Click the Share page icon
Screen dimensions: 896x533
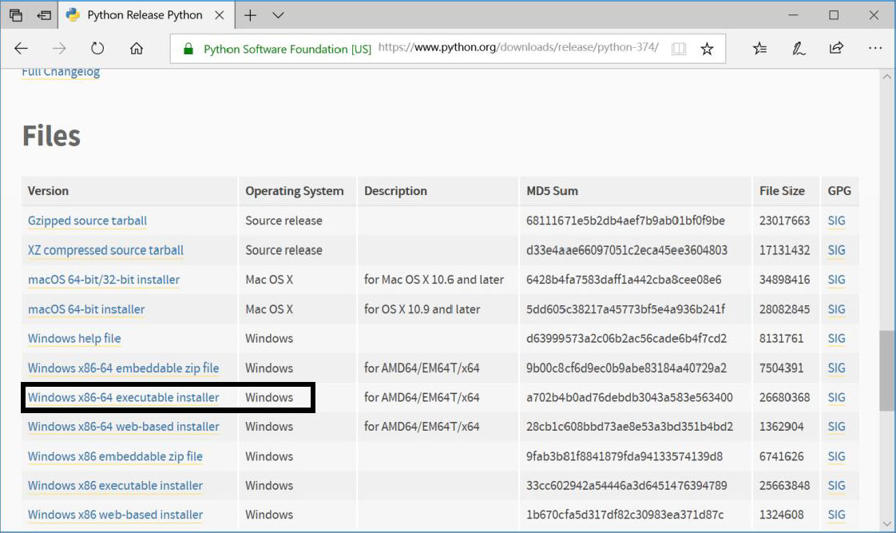[x=836, y=49]
